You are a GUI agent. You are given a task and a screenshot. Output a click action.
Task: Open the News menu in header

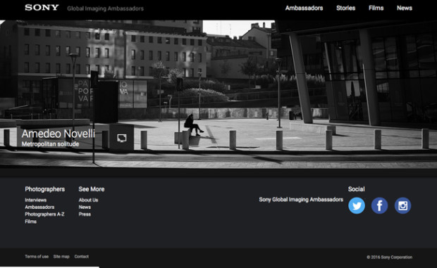coord(405,8)
